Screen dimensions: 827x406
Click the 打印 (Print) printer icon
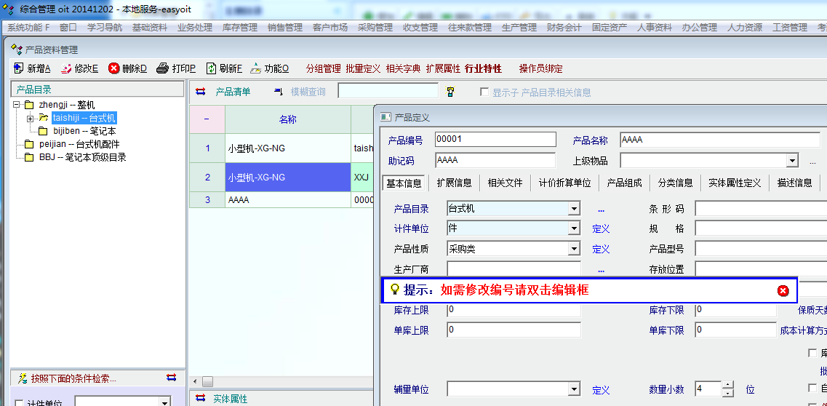tap(163, 68)
